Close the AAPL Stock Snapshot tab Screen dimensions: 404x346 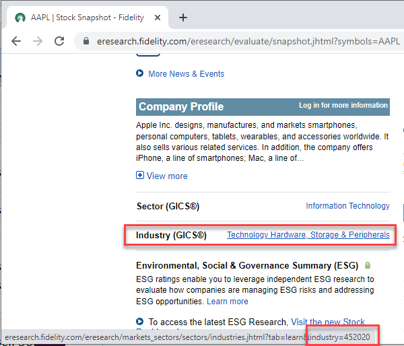(x=158, y=18)
